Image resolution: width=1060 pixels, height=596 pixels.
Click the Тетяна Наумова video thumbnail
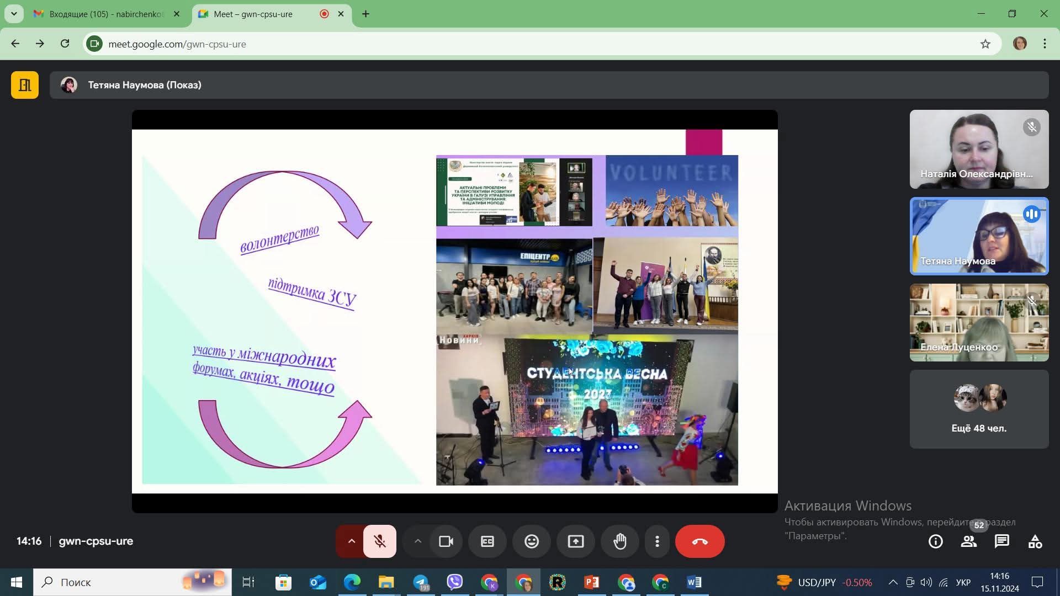(979, 236)
